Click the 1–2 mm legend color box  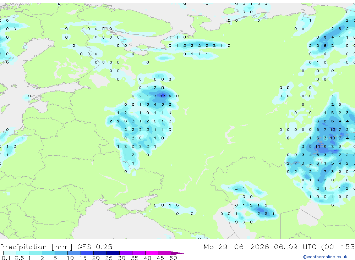(35, 253)
